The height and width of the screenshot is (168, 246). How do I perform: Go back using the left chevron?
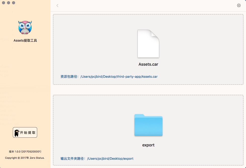pyautogui.click(x=57, y=6)
